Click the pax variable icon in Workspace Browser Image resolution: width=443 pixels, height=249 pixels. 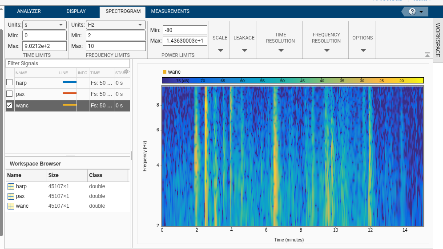pyautogui.click(x=11, y=196)
